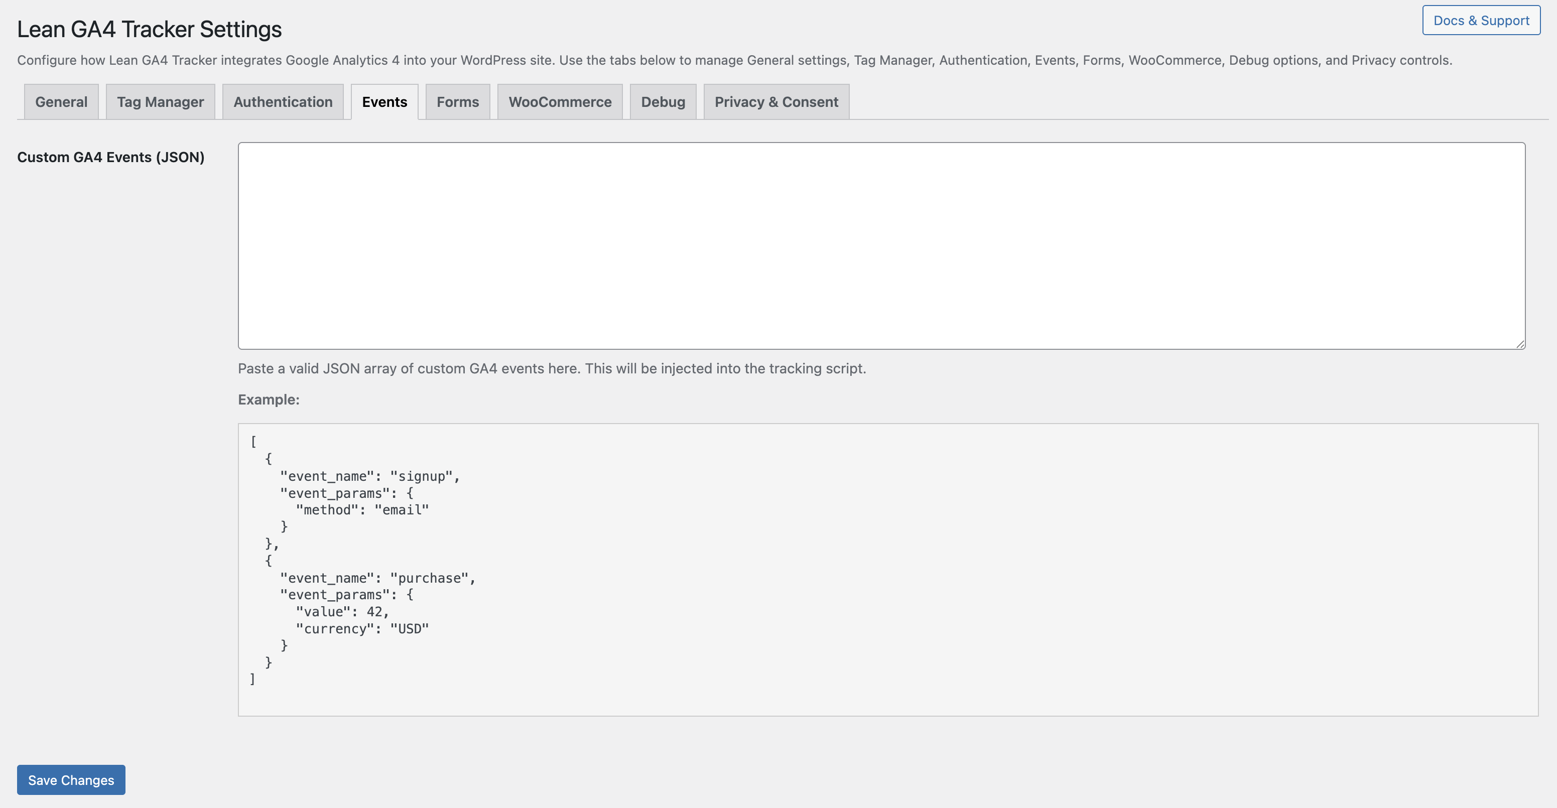Focus the Custom GA4 Events JSON textarea

881,245
